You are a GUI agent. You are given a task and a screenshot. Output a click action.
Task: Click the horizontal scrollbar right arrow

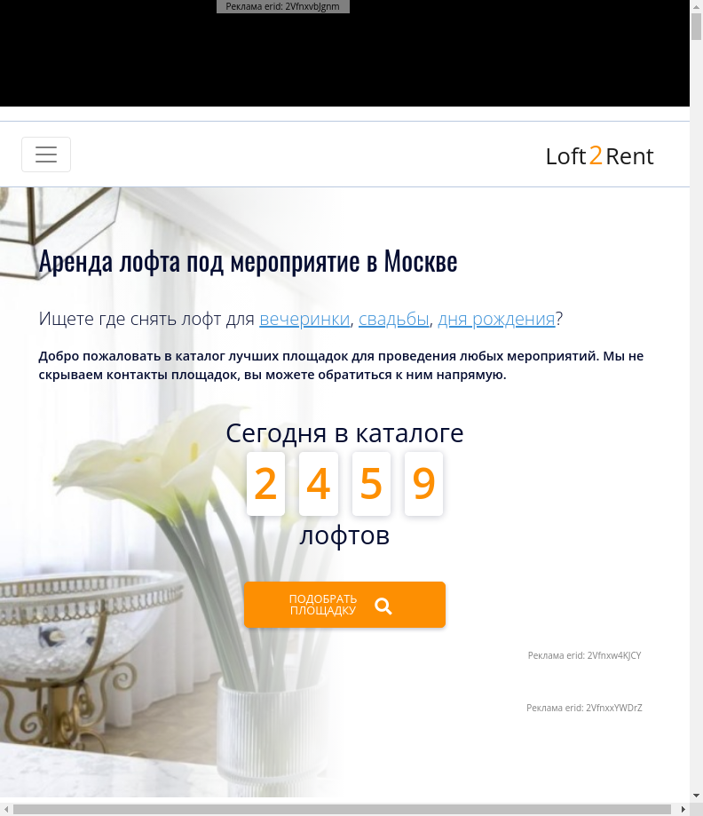point(683,809)
